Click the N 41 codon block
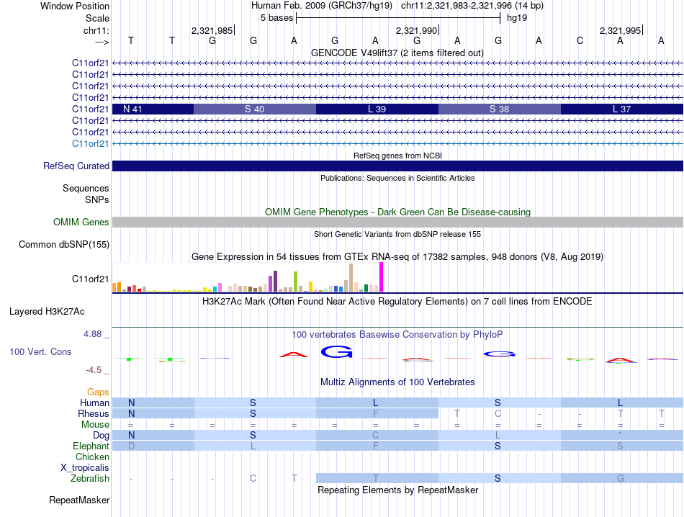 (153, 109)
